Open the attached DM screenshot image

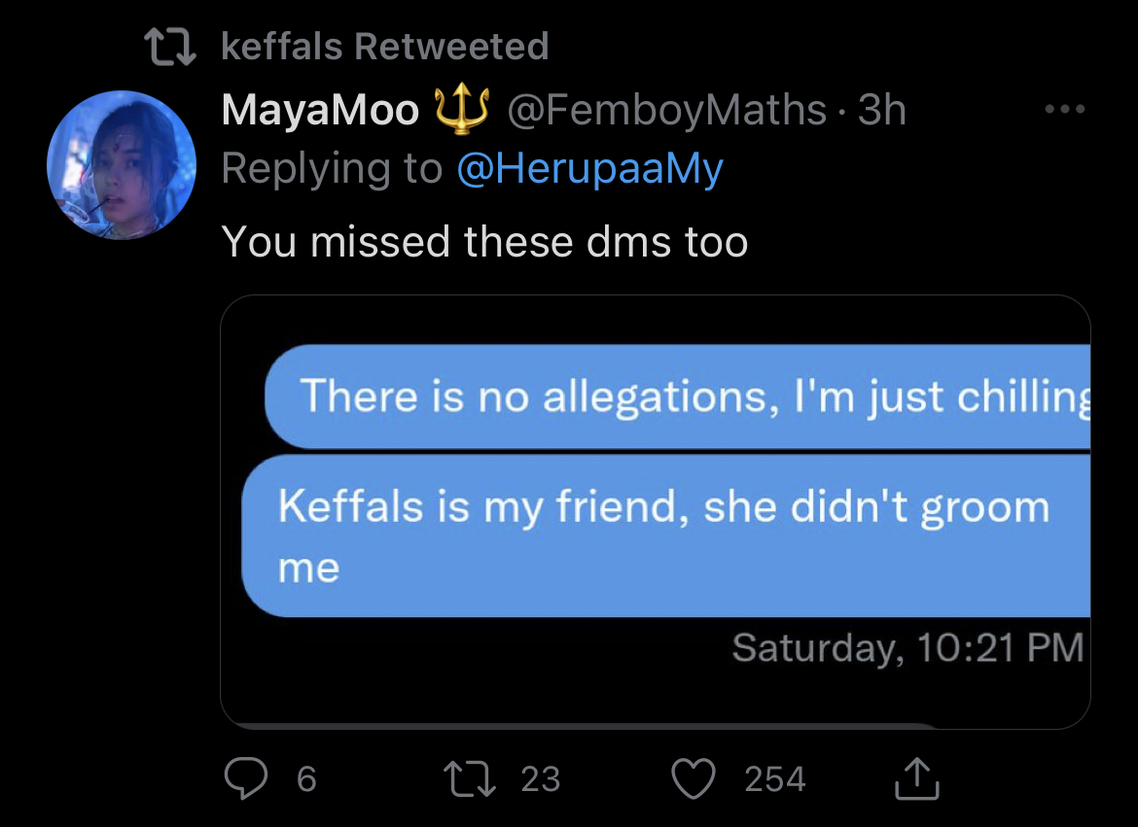pos(656,511)
